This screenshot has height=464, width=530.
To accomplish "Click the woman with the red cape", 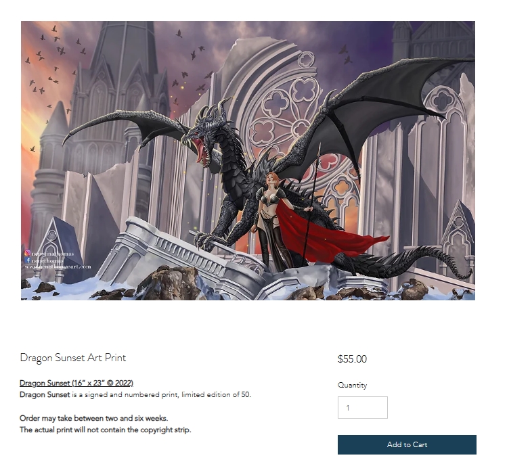I will pyautogui.click(x=273, y=220).
